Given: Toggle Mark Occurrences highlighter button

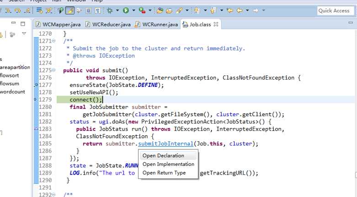Looking at the screenshot, I should pos(69,11).
